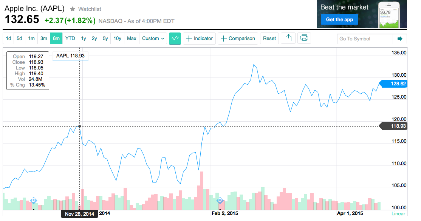Click the green Go To Symbol arrow
This screenshot has height=221, width=421.
click(400, 39)
